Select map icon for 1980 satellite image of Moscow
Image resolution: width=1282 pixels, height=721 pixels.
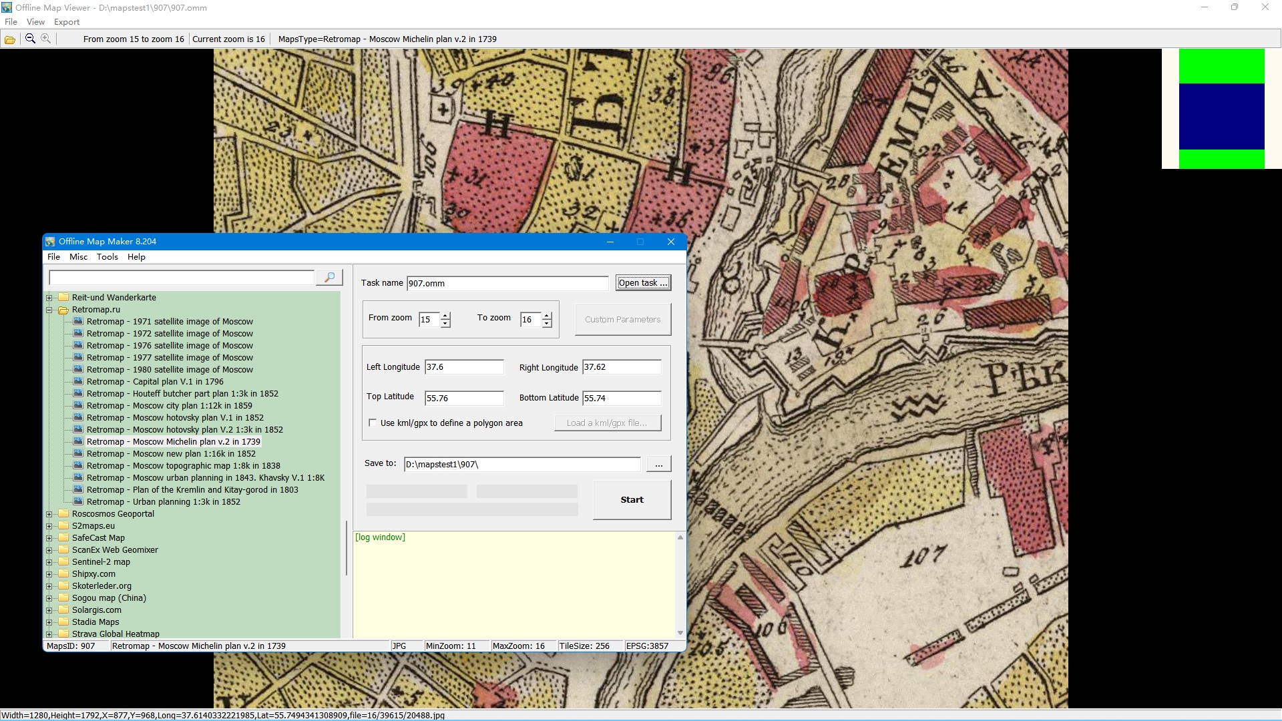point(78,369)
